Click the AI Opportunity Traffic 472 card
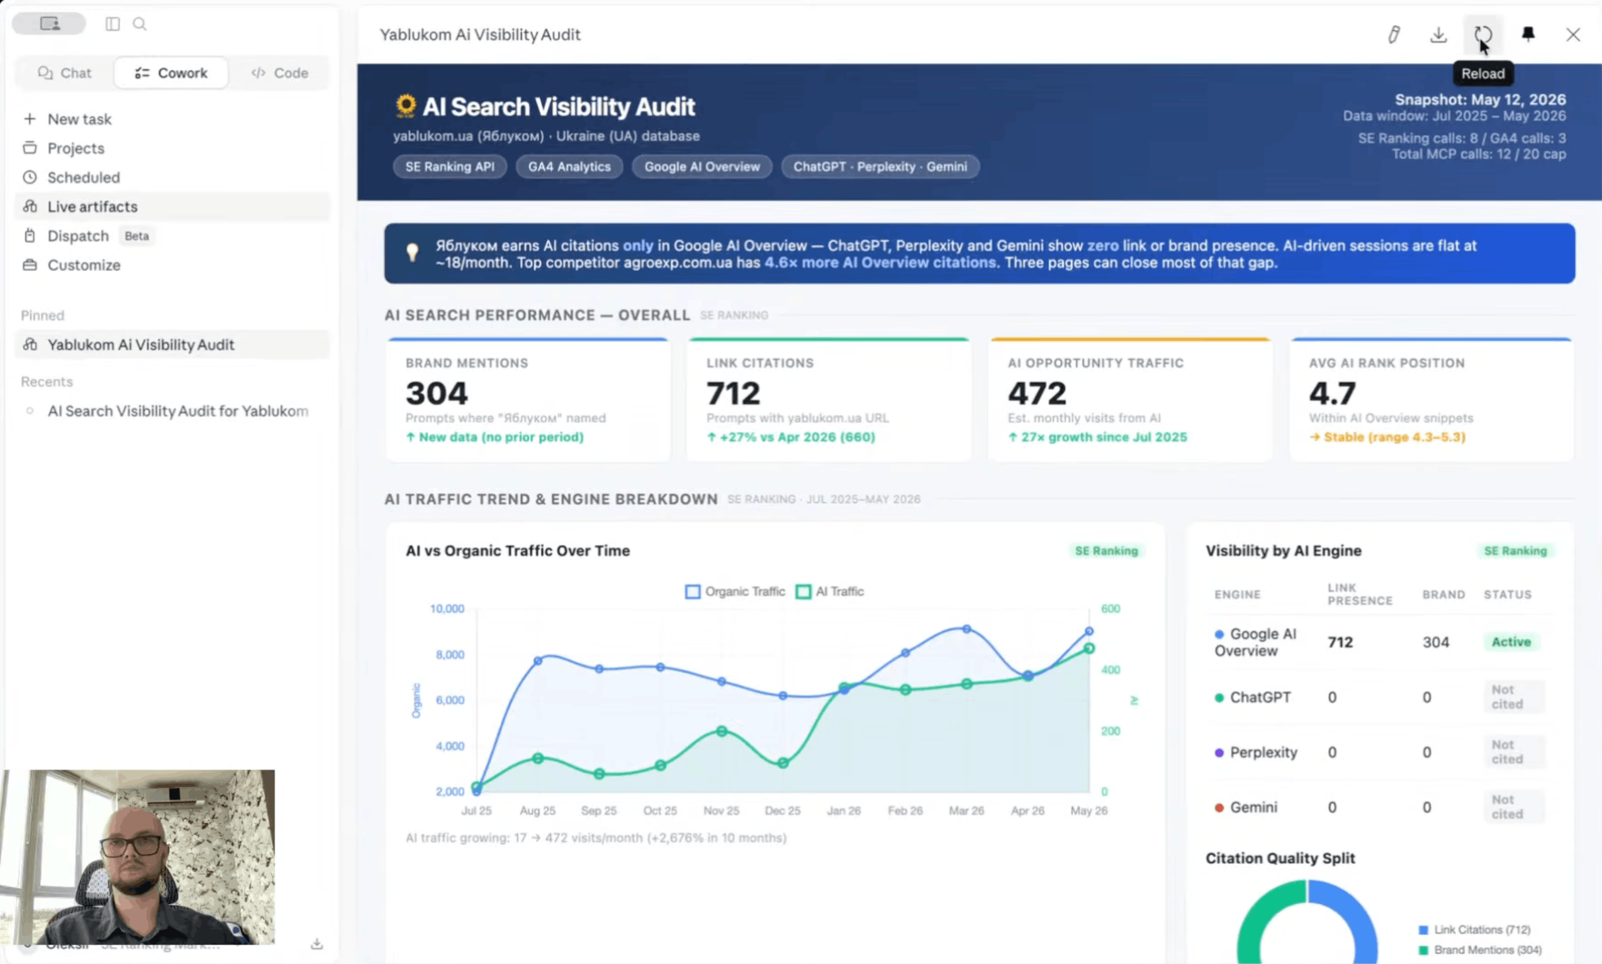Image resolution: width=1602 pixels, height=964 pixels. click(1130, 399)
